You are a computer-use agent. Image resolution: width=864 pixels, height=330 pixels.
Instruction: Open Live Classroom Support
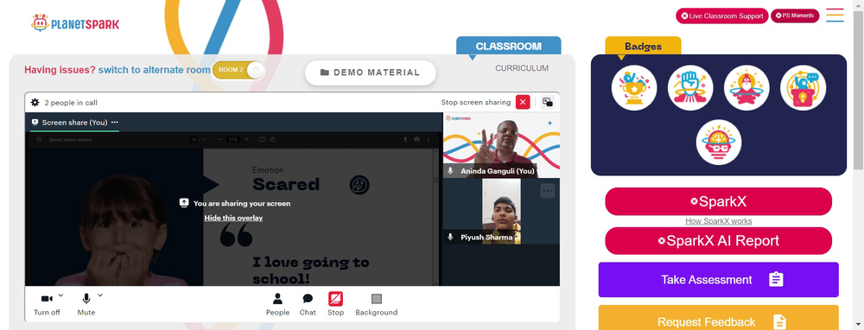click(x=721, y=16)
